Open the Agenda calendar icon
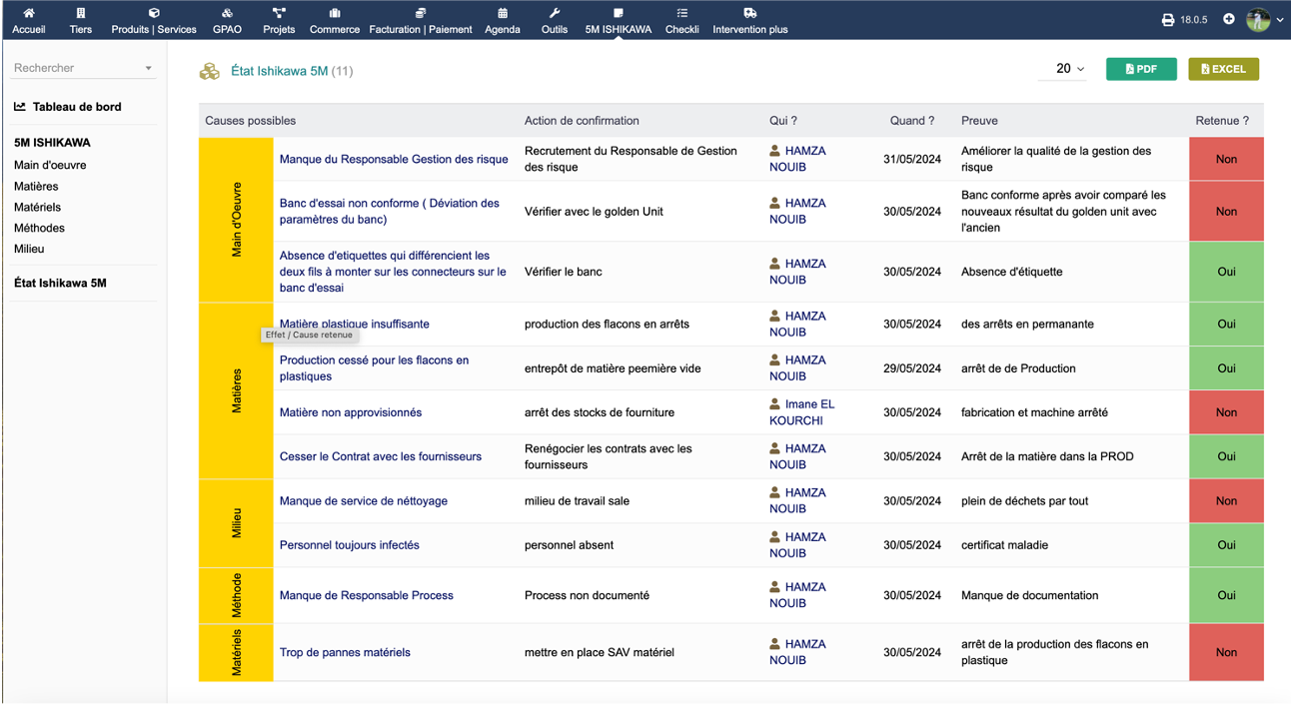The height and width of the screenshot is (704, 1291). click(x=502, y=13)
